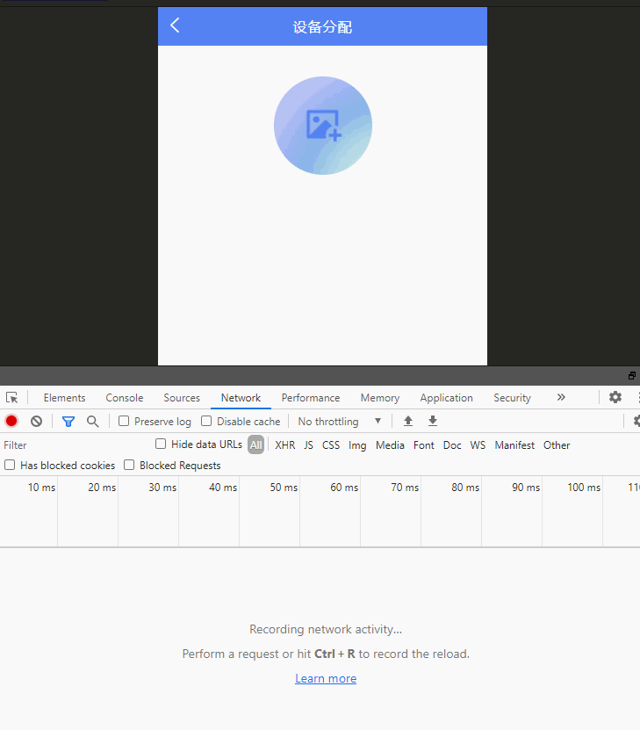Image resolution: width=640 pixels, height=730 pixels.
Task: Filter requests by Media
Action: (390, 445)
